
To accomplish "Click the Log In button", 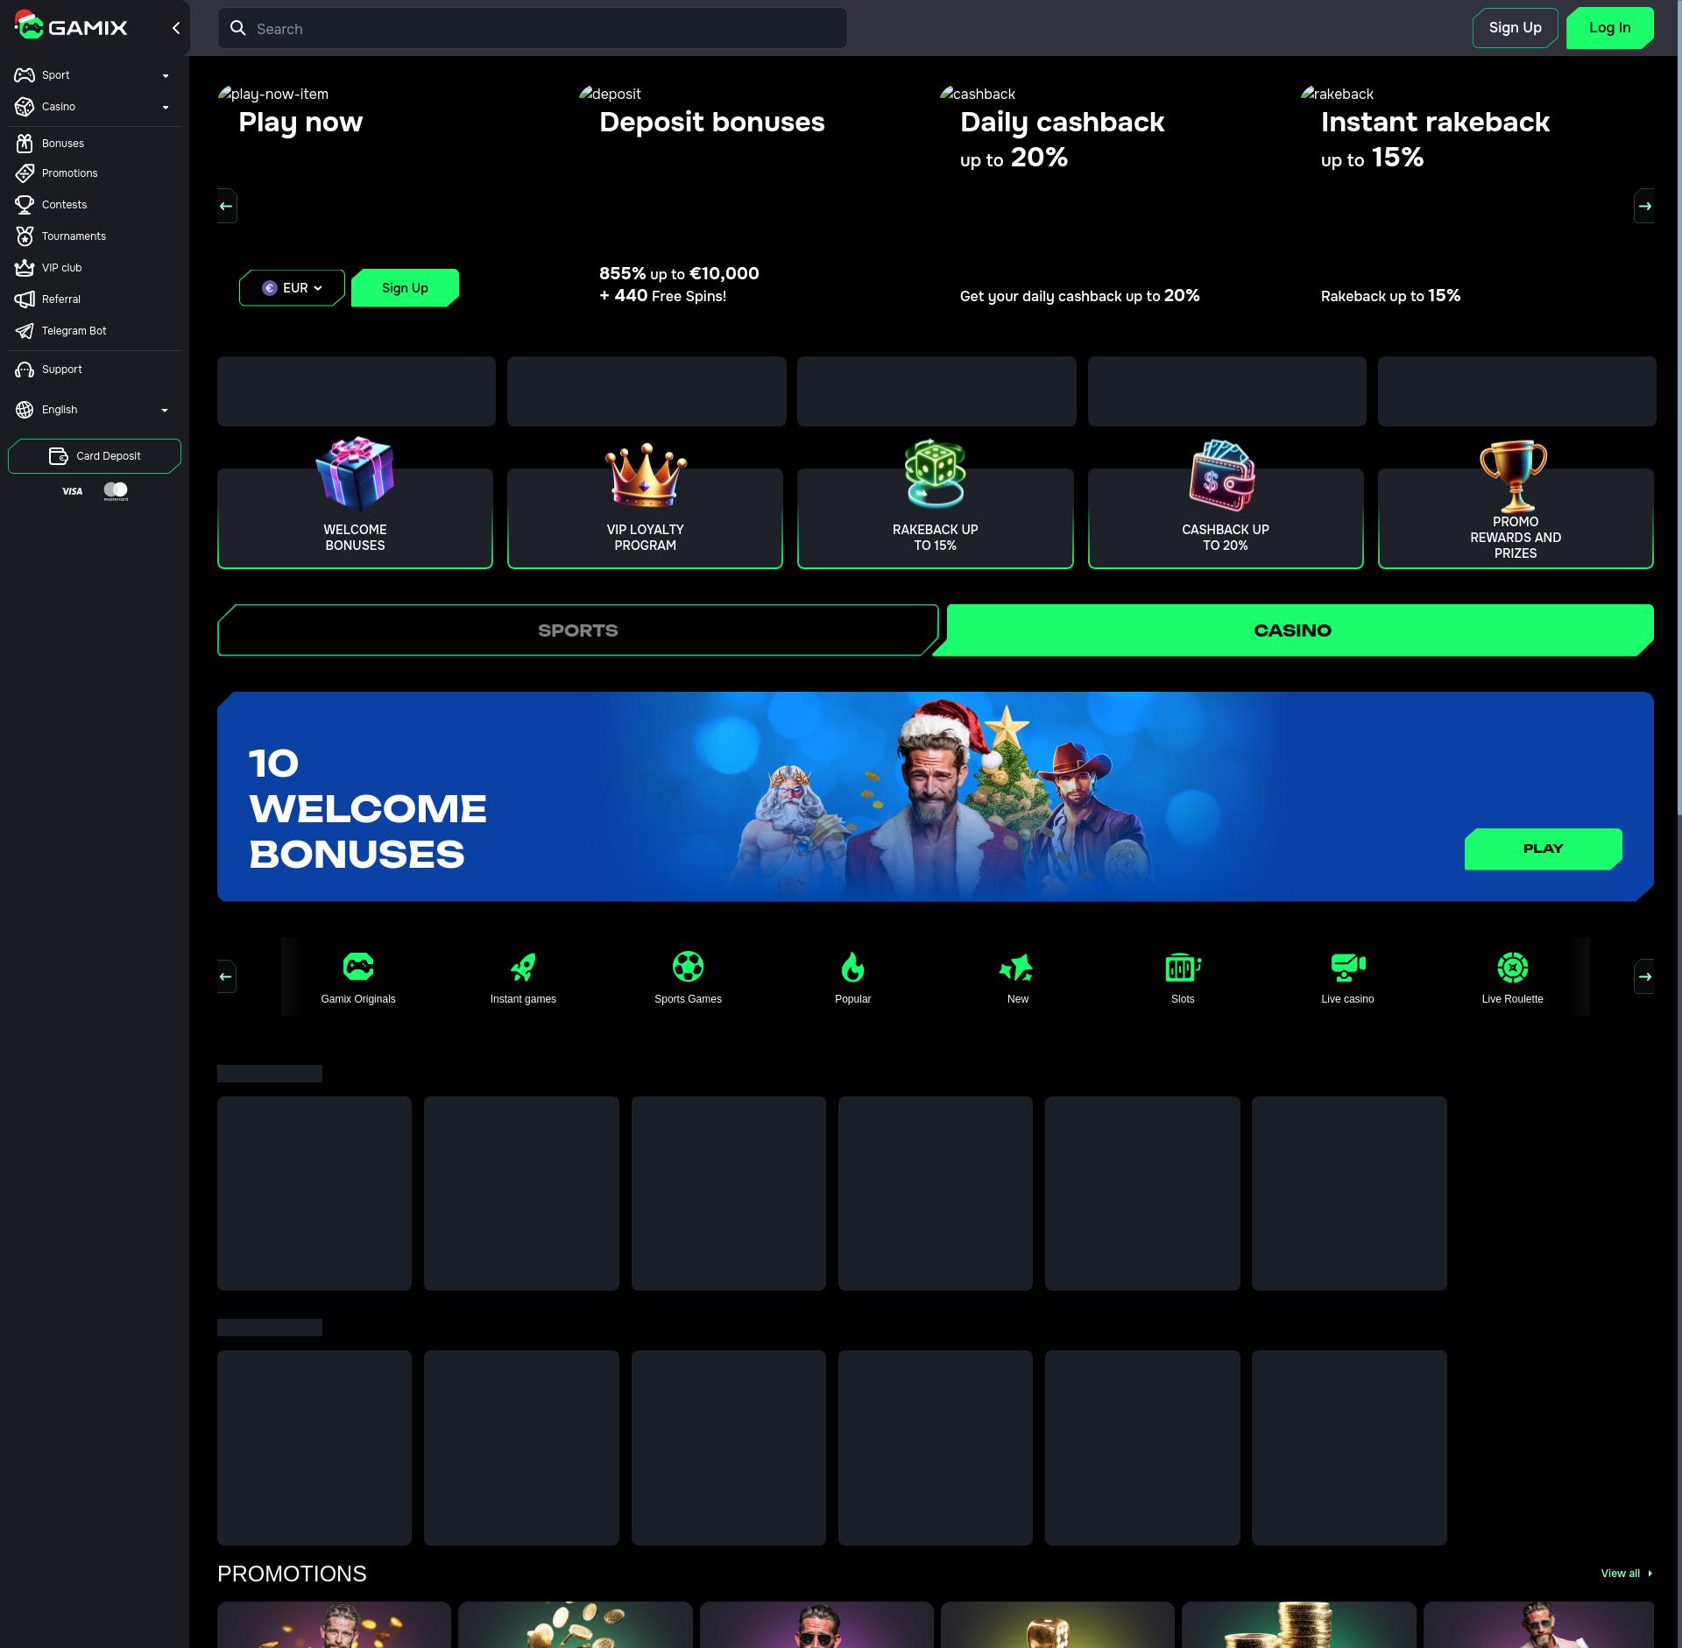I will 1609,28.
